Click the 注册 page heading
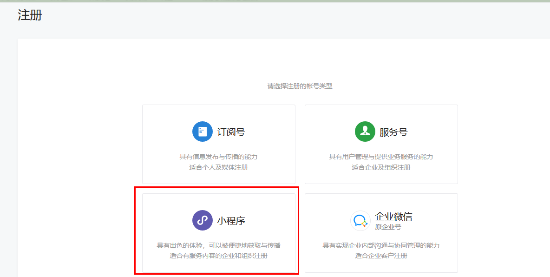The image size is (550, 277). click(30, 15)
